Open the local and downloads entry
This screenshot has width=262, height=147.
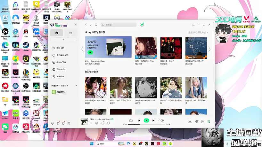click(59, 62)
